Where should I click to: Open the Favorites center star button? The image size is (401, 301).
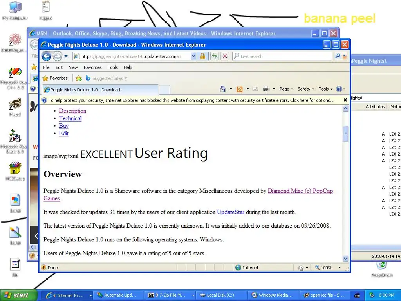(x=55, y=78)
